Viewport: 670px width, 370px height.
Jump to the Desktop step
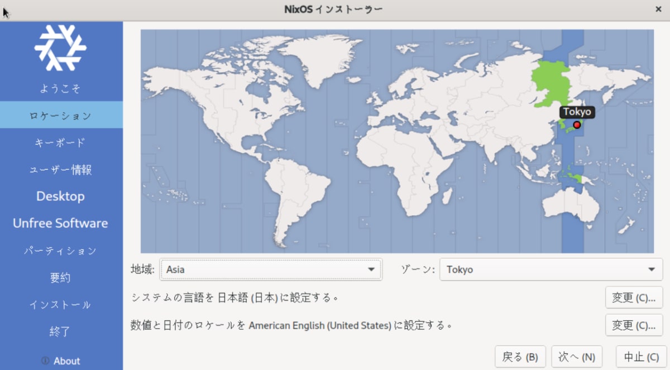(60, 196)
